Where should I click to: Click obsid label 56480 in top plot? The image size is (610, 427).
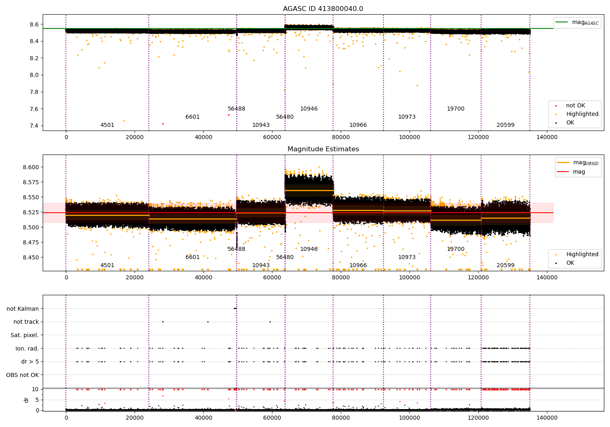(x=285, y=117)
